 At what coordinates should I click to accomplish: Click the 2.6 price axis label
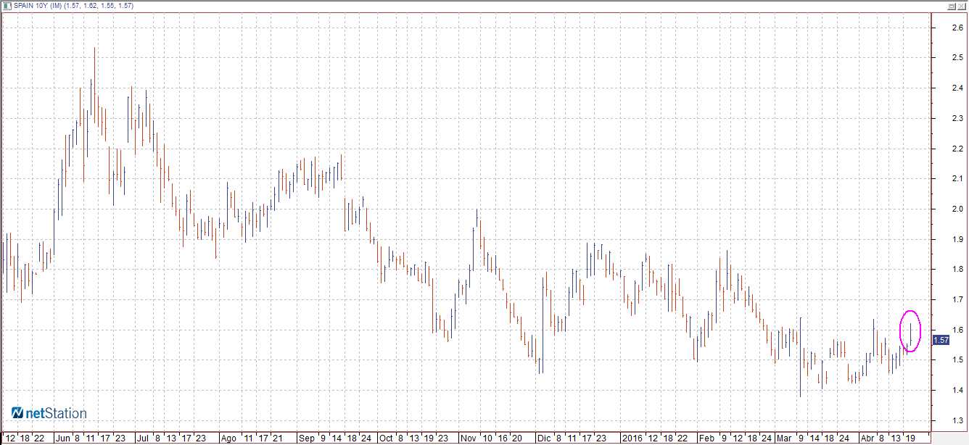tap(957, 28)
